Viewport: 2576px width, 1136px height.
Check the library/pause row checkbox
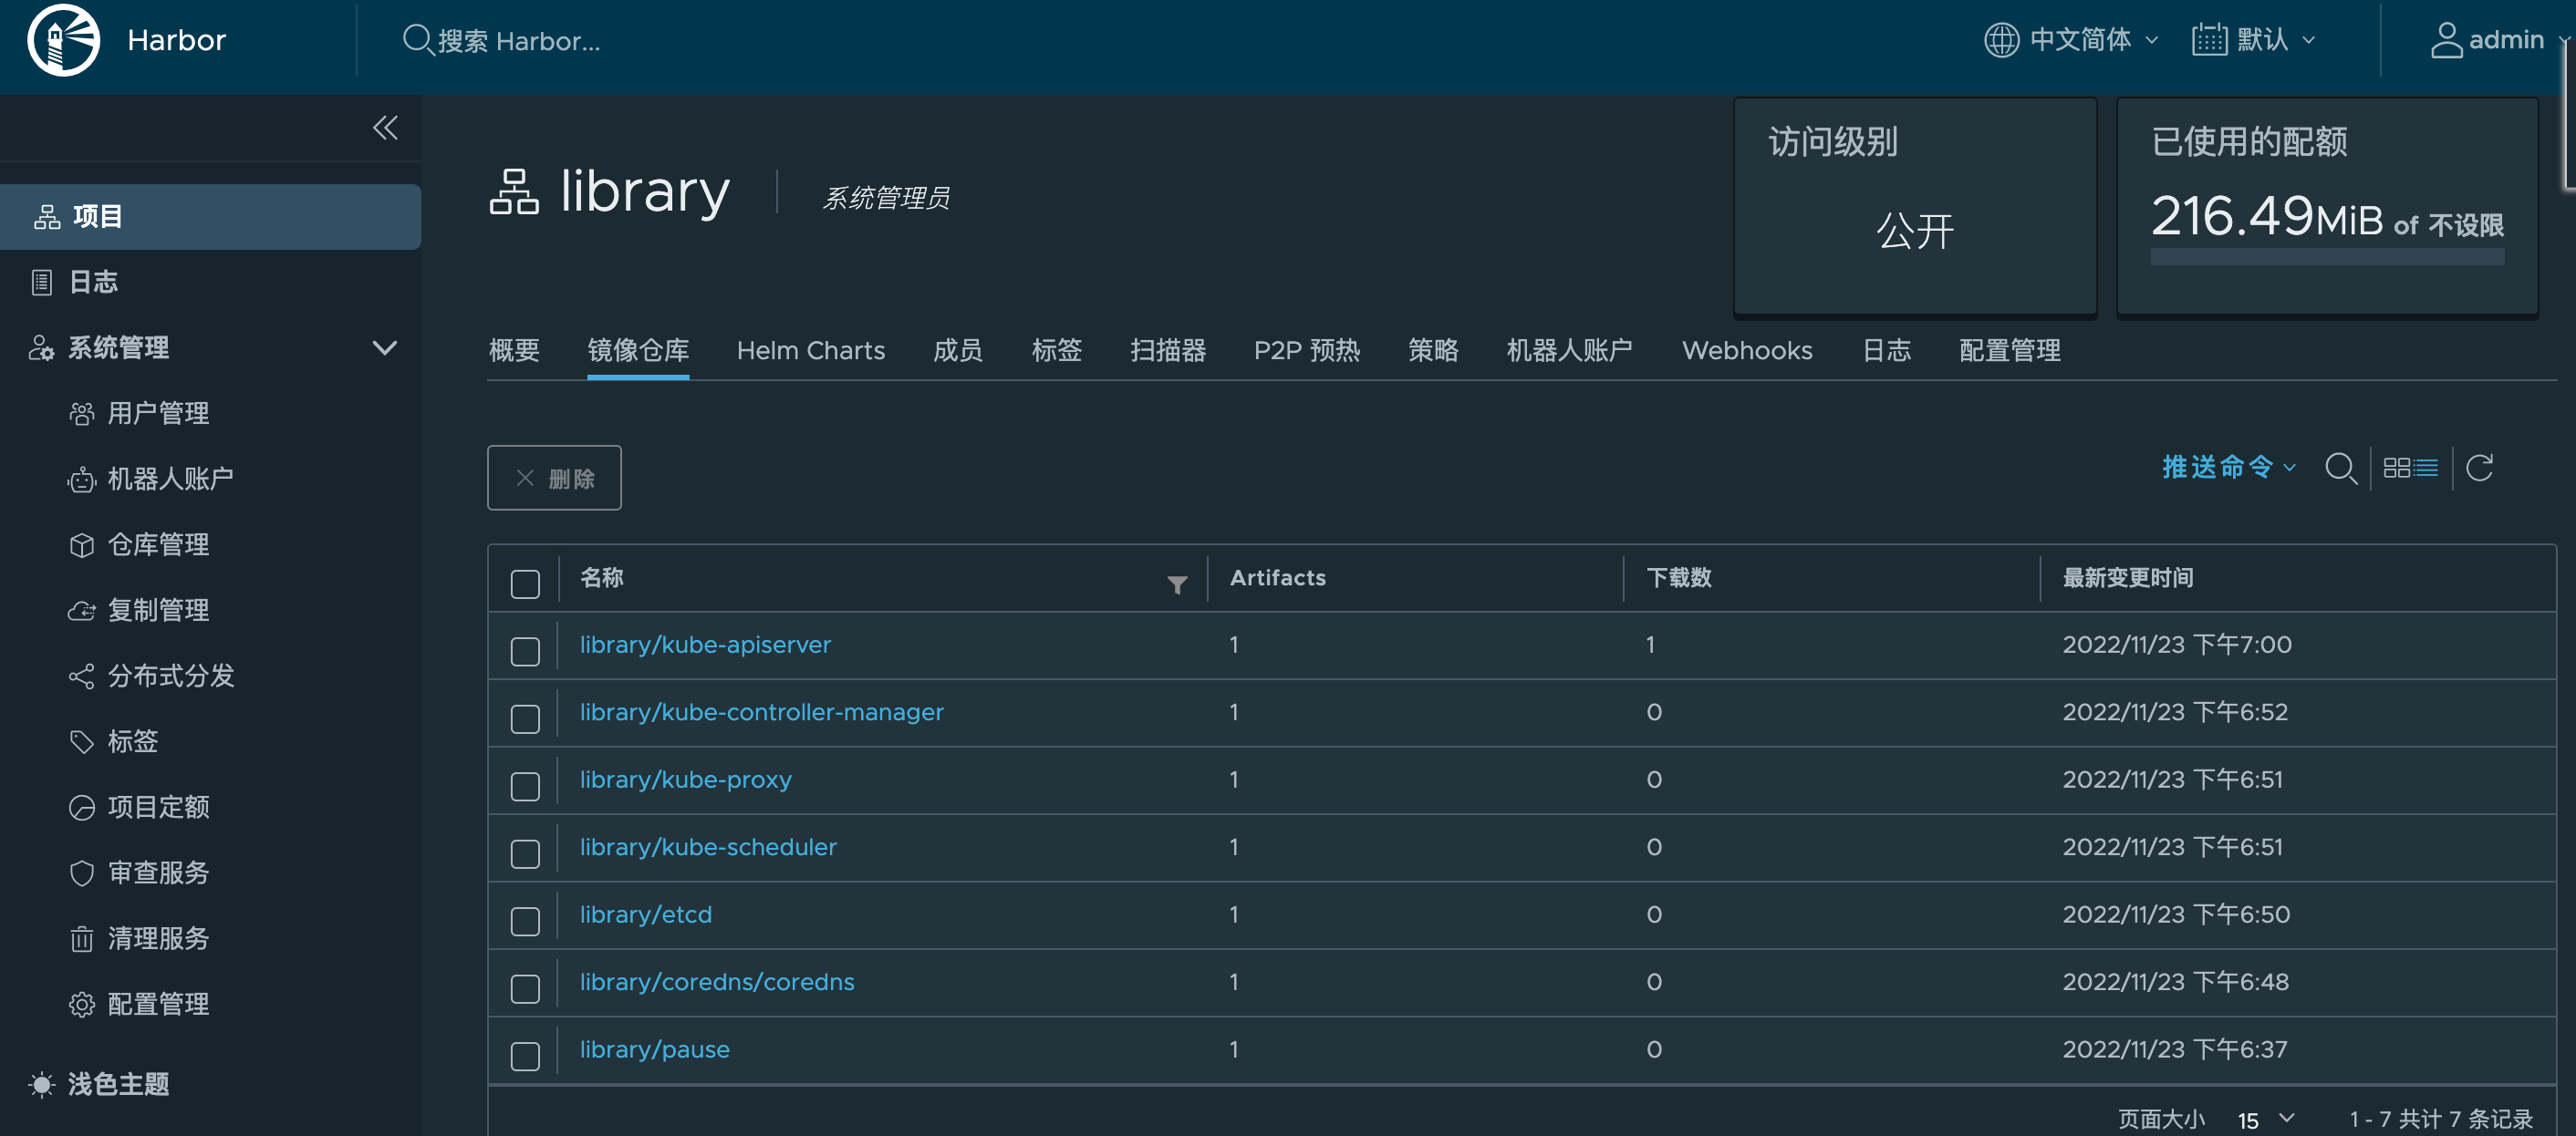(x=525, y=1056)
